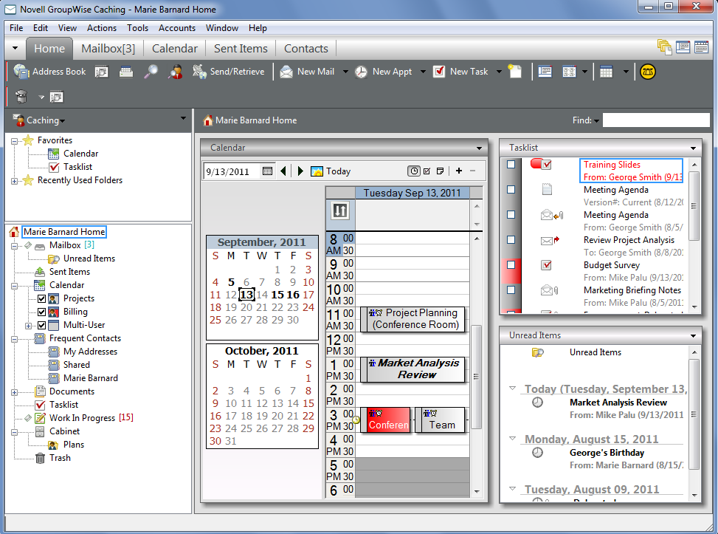Switch to the Sent Items tab
Viewport: 718px width, 534px height.
[241, 49]
